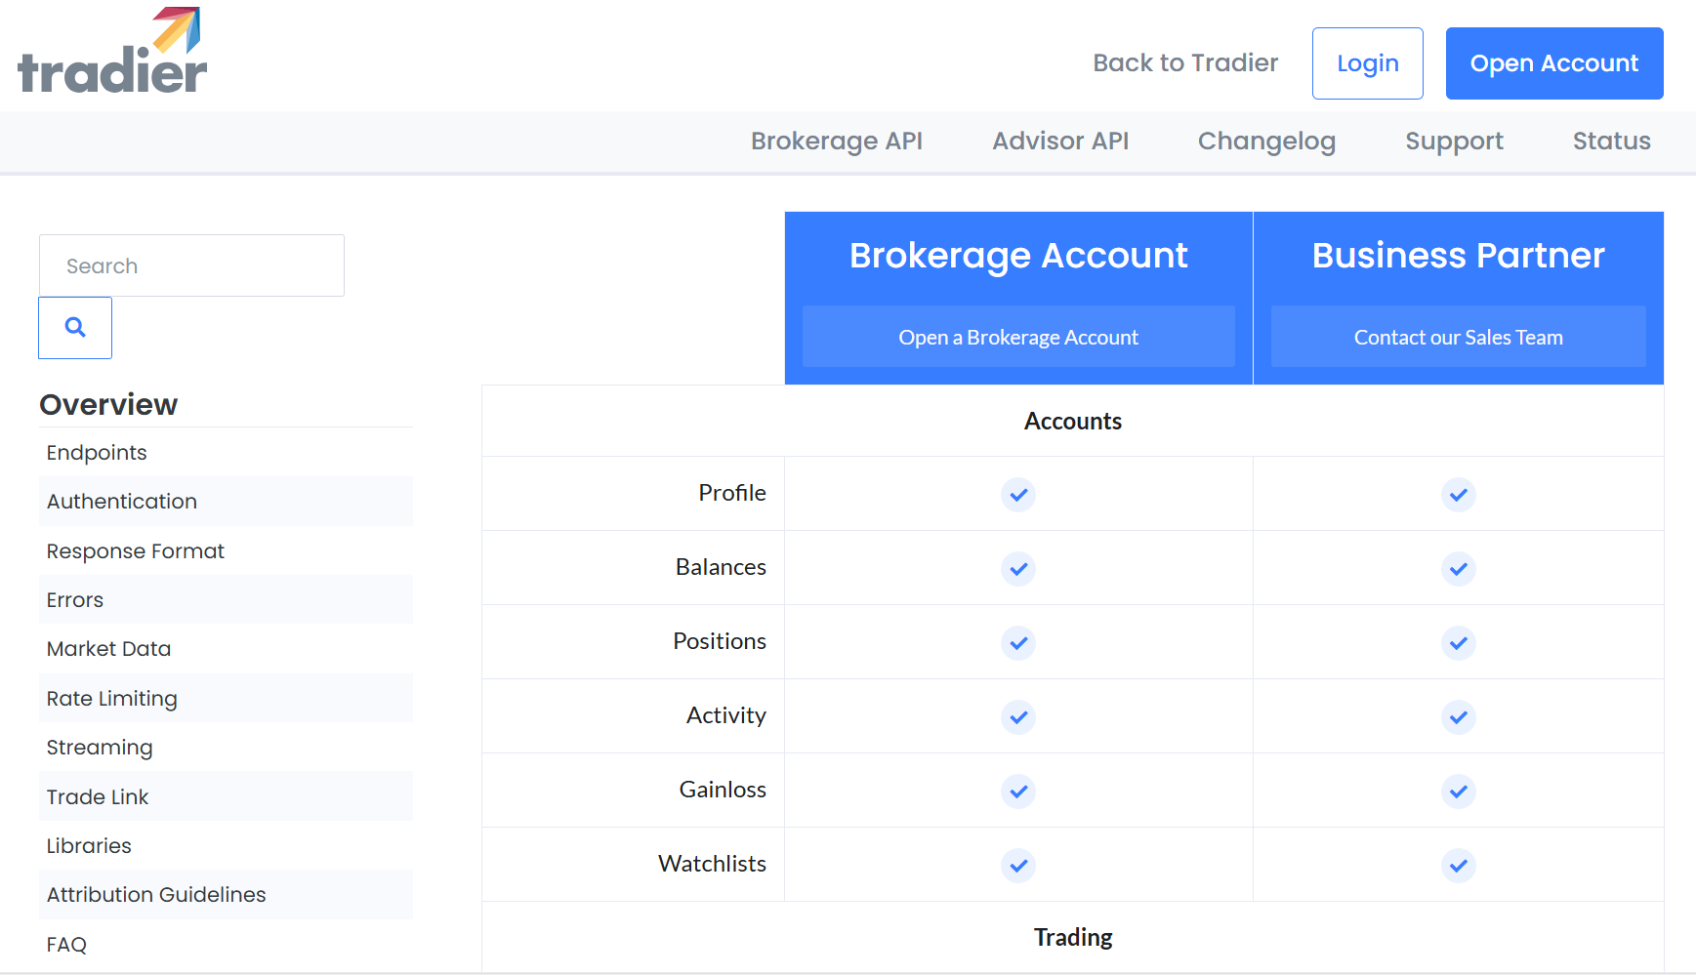This screenshot has width=1696, height=975.
Task: Open the Advisor API tab
Action: [x=1060, y=142]
